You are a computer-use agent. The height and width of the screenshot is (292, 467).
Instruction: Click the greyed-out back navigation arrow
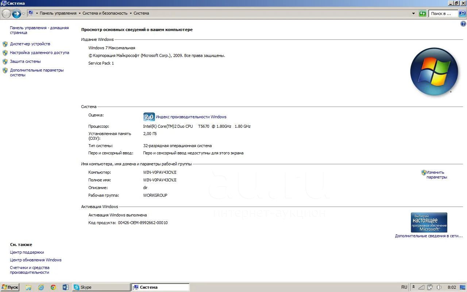tap(6, 14)
